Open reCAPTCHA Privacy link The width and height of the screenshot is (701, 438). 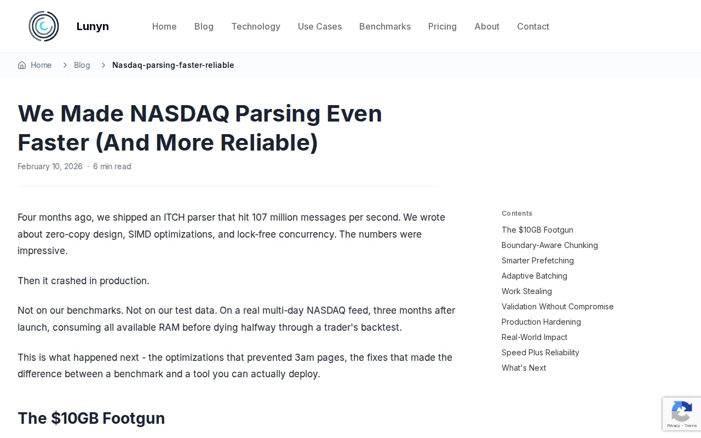click(674, 426)
